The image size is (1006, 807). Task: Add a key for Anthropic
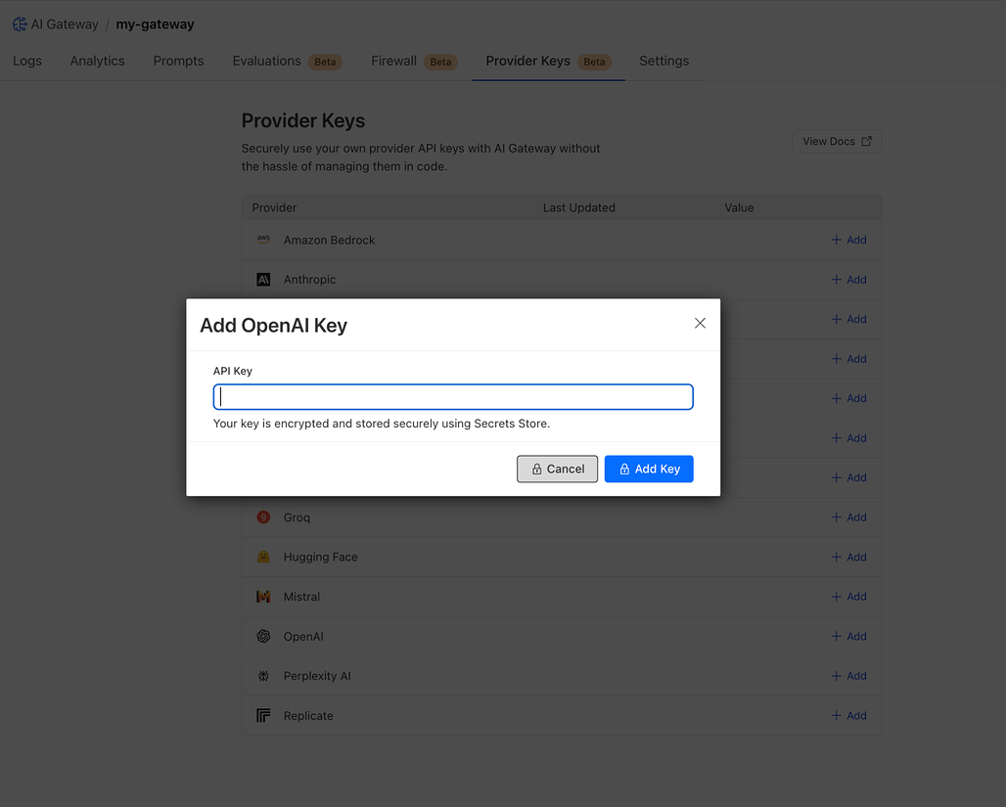[848, 280]
